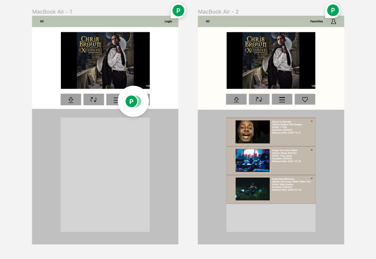Click the text "Release Date: 2021-12-10"
376x259 pixels.
coord(286,161)
